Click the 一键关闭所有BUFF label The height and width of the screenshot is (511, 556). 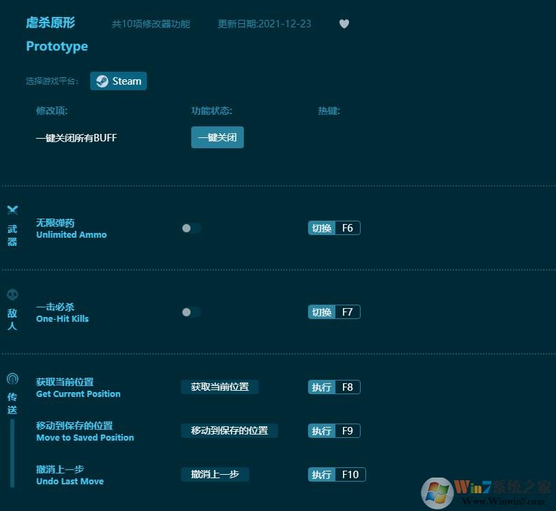77,137
